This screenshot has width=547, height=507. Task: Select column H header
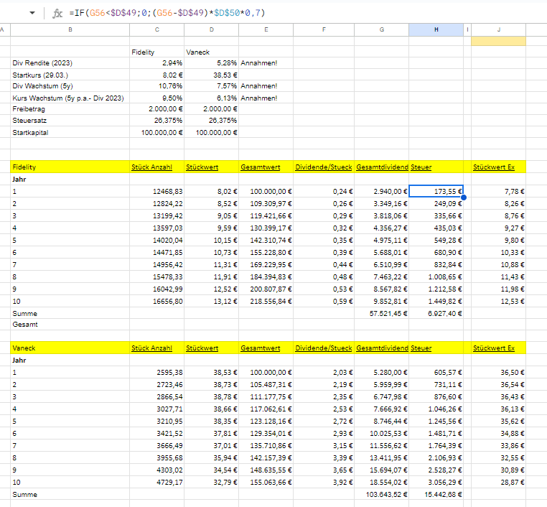[x=436, y=29]
